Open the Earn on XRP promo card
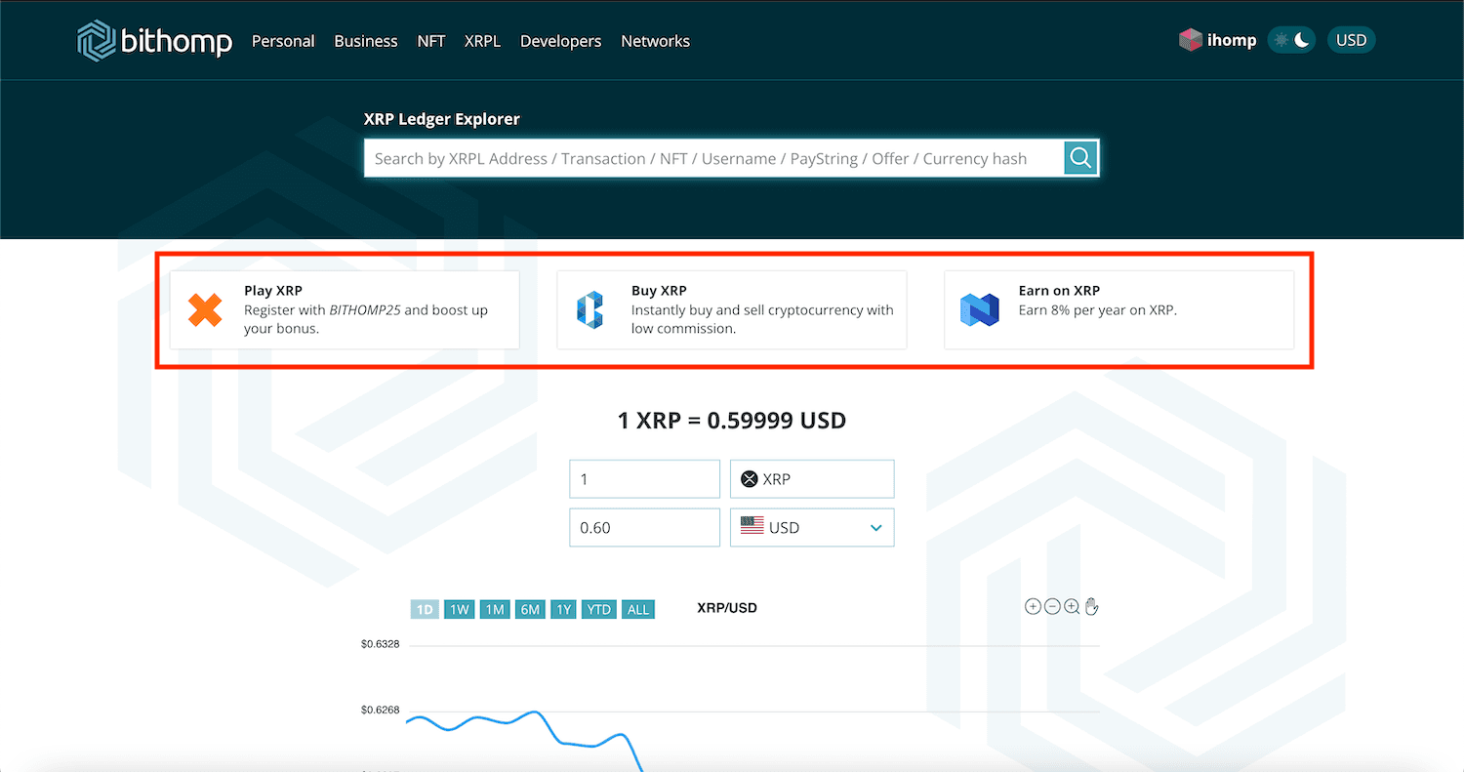The image size is (1464, 772). 1119,310
